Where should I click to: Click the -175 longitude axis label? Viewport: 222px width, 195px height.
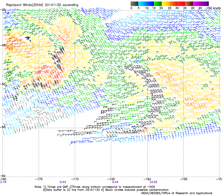click(x=39, y=179)
